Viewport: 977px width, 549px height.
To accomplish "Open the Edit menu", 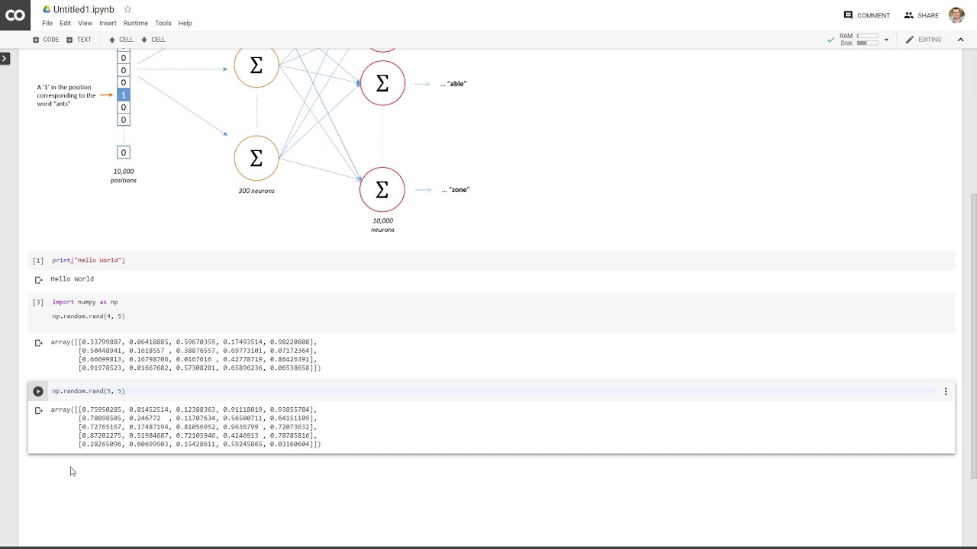I will point(65,23).
